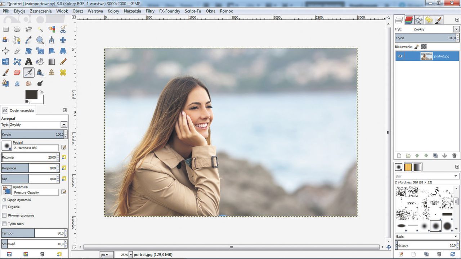Toggle link Kąt to brush default
461x259 pixels.
point(64,178)
